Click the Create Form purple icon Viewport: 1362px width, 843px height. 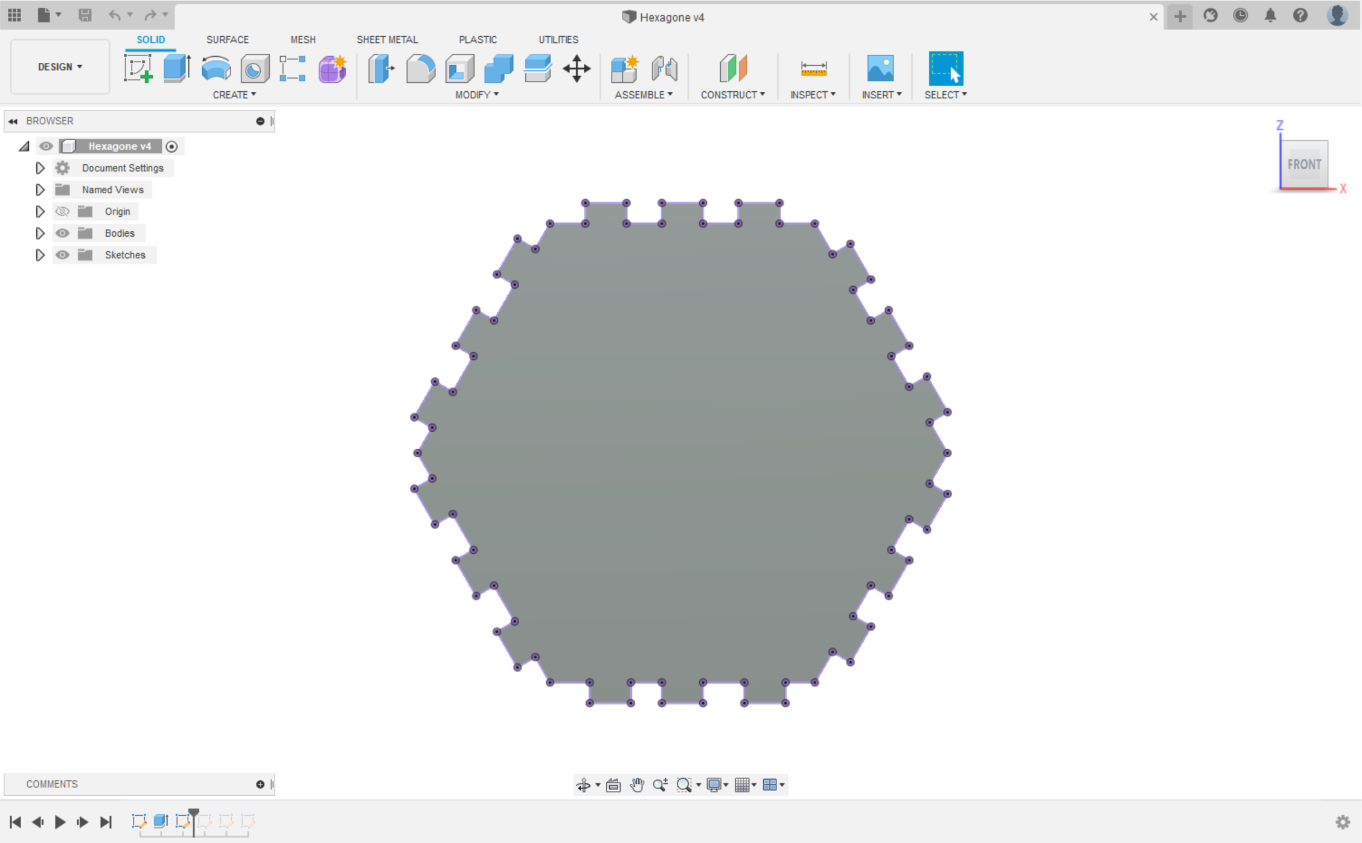point(332,68)
